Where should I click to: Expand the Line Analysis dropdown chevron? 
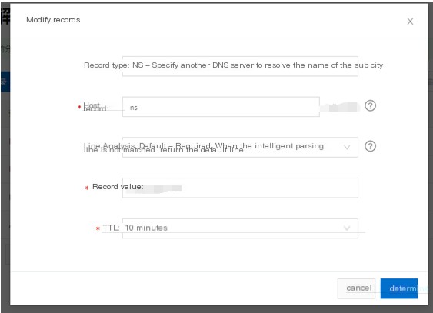coord(347,147)
